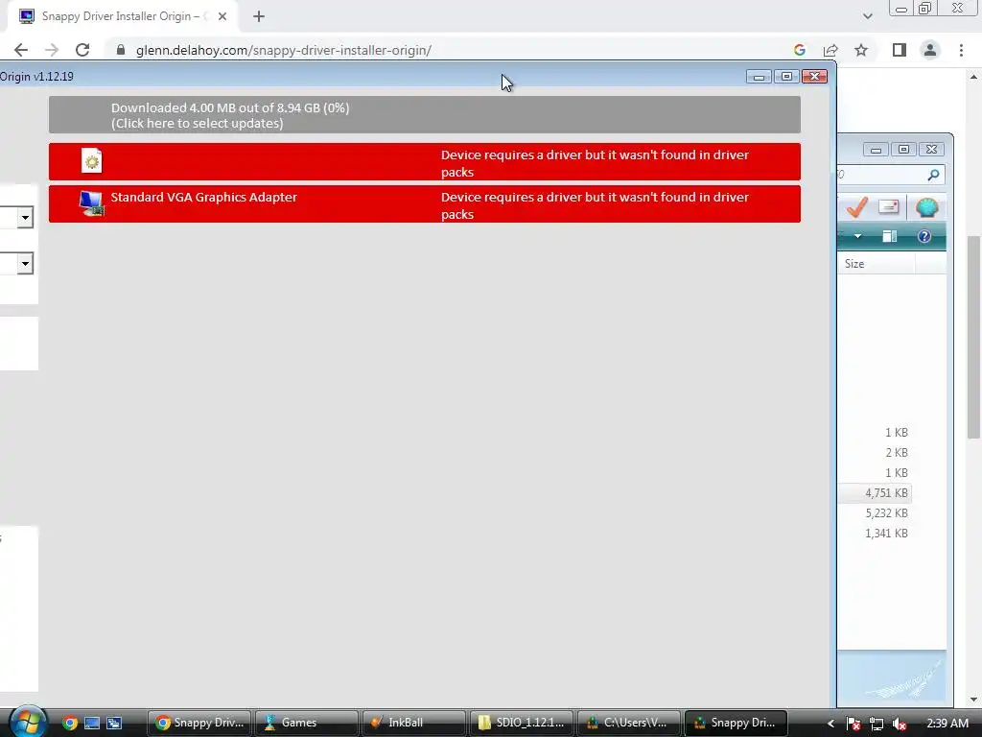982x737 pixels.
Task: Open Chrome side panel icon
Action: coord(900,50)
